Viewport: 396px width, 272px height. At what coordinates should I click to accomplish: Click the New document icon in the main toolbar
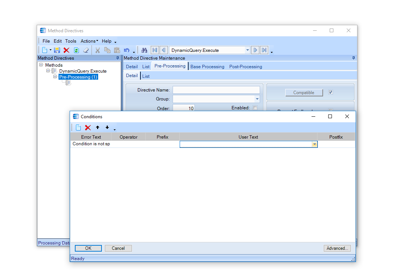click(x=45, y=50)
